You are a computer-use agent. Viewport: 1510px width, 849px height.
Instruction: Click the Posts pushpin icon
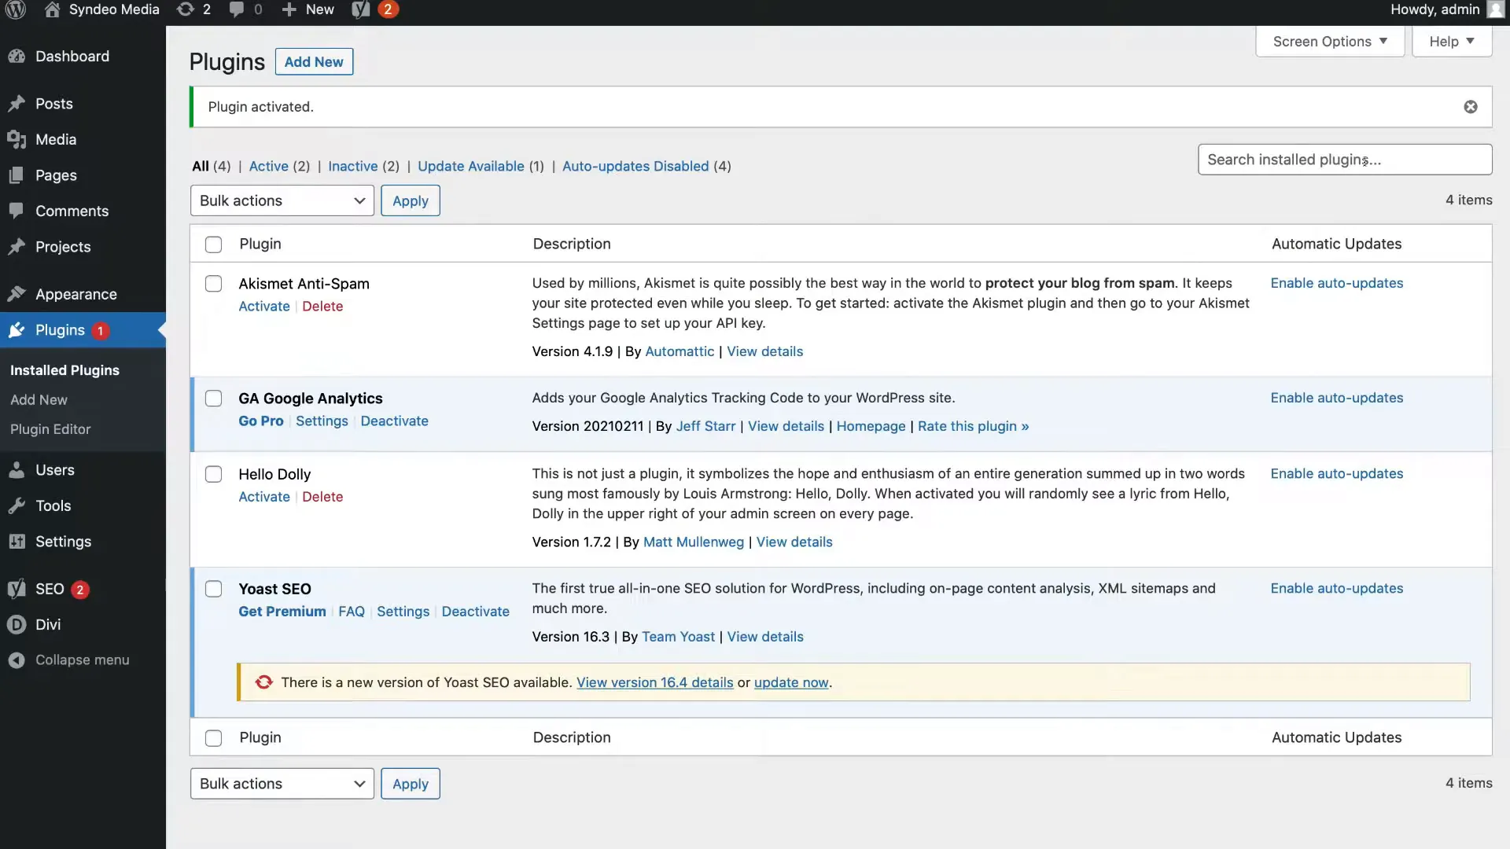(x=17, y=104)
